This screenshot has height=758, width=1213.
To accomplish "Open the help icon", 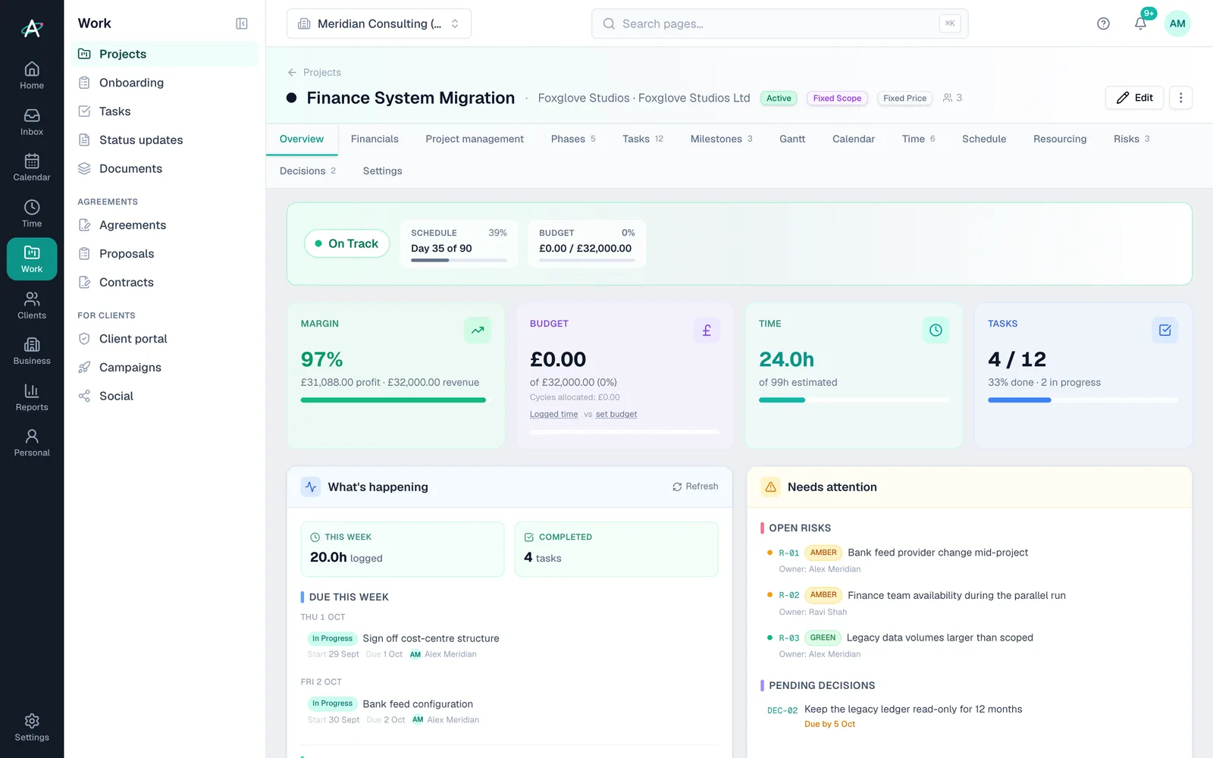I will point(1103,23).
